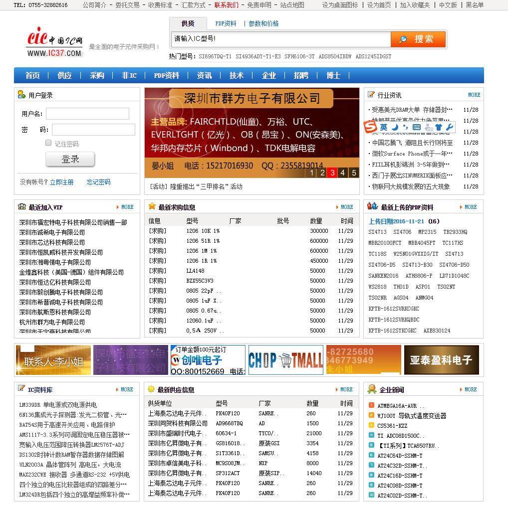Click number 1 badge ATMEGA16A-AUR news
Image resolution: width=508 pixels, height=506 pixels.
pyautogui.click(x=371, y=405)
